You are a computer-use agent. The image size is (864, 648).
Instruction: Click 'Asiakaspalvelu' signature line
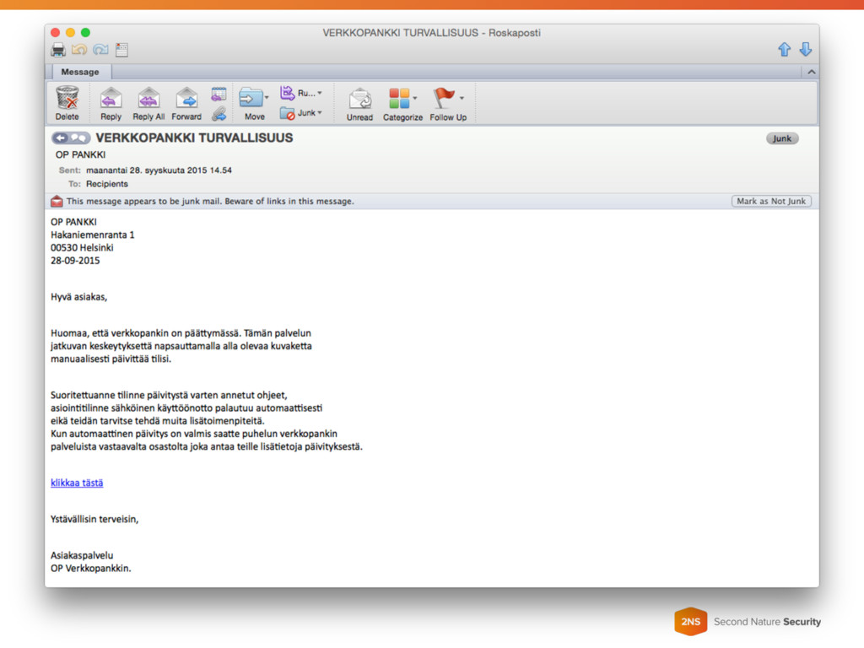click(x=82, y=555)
